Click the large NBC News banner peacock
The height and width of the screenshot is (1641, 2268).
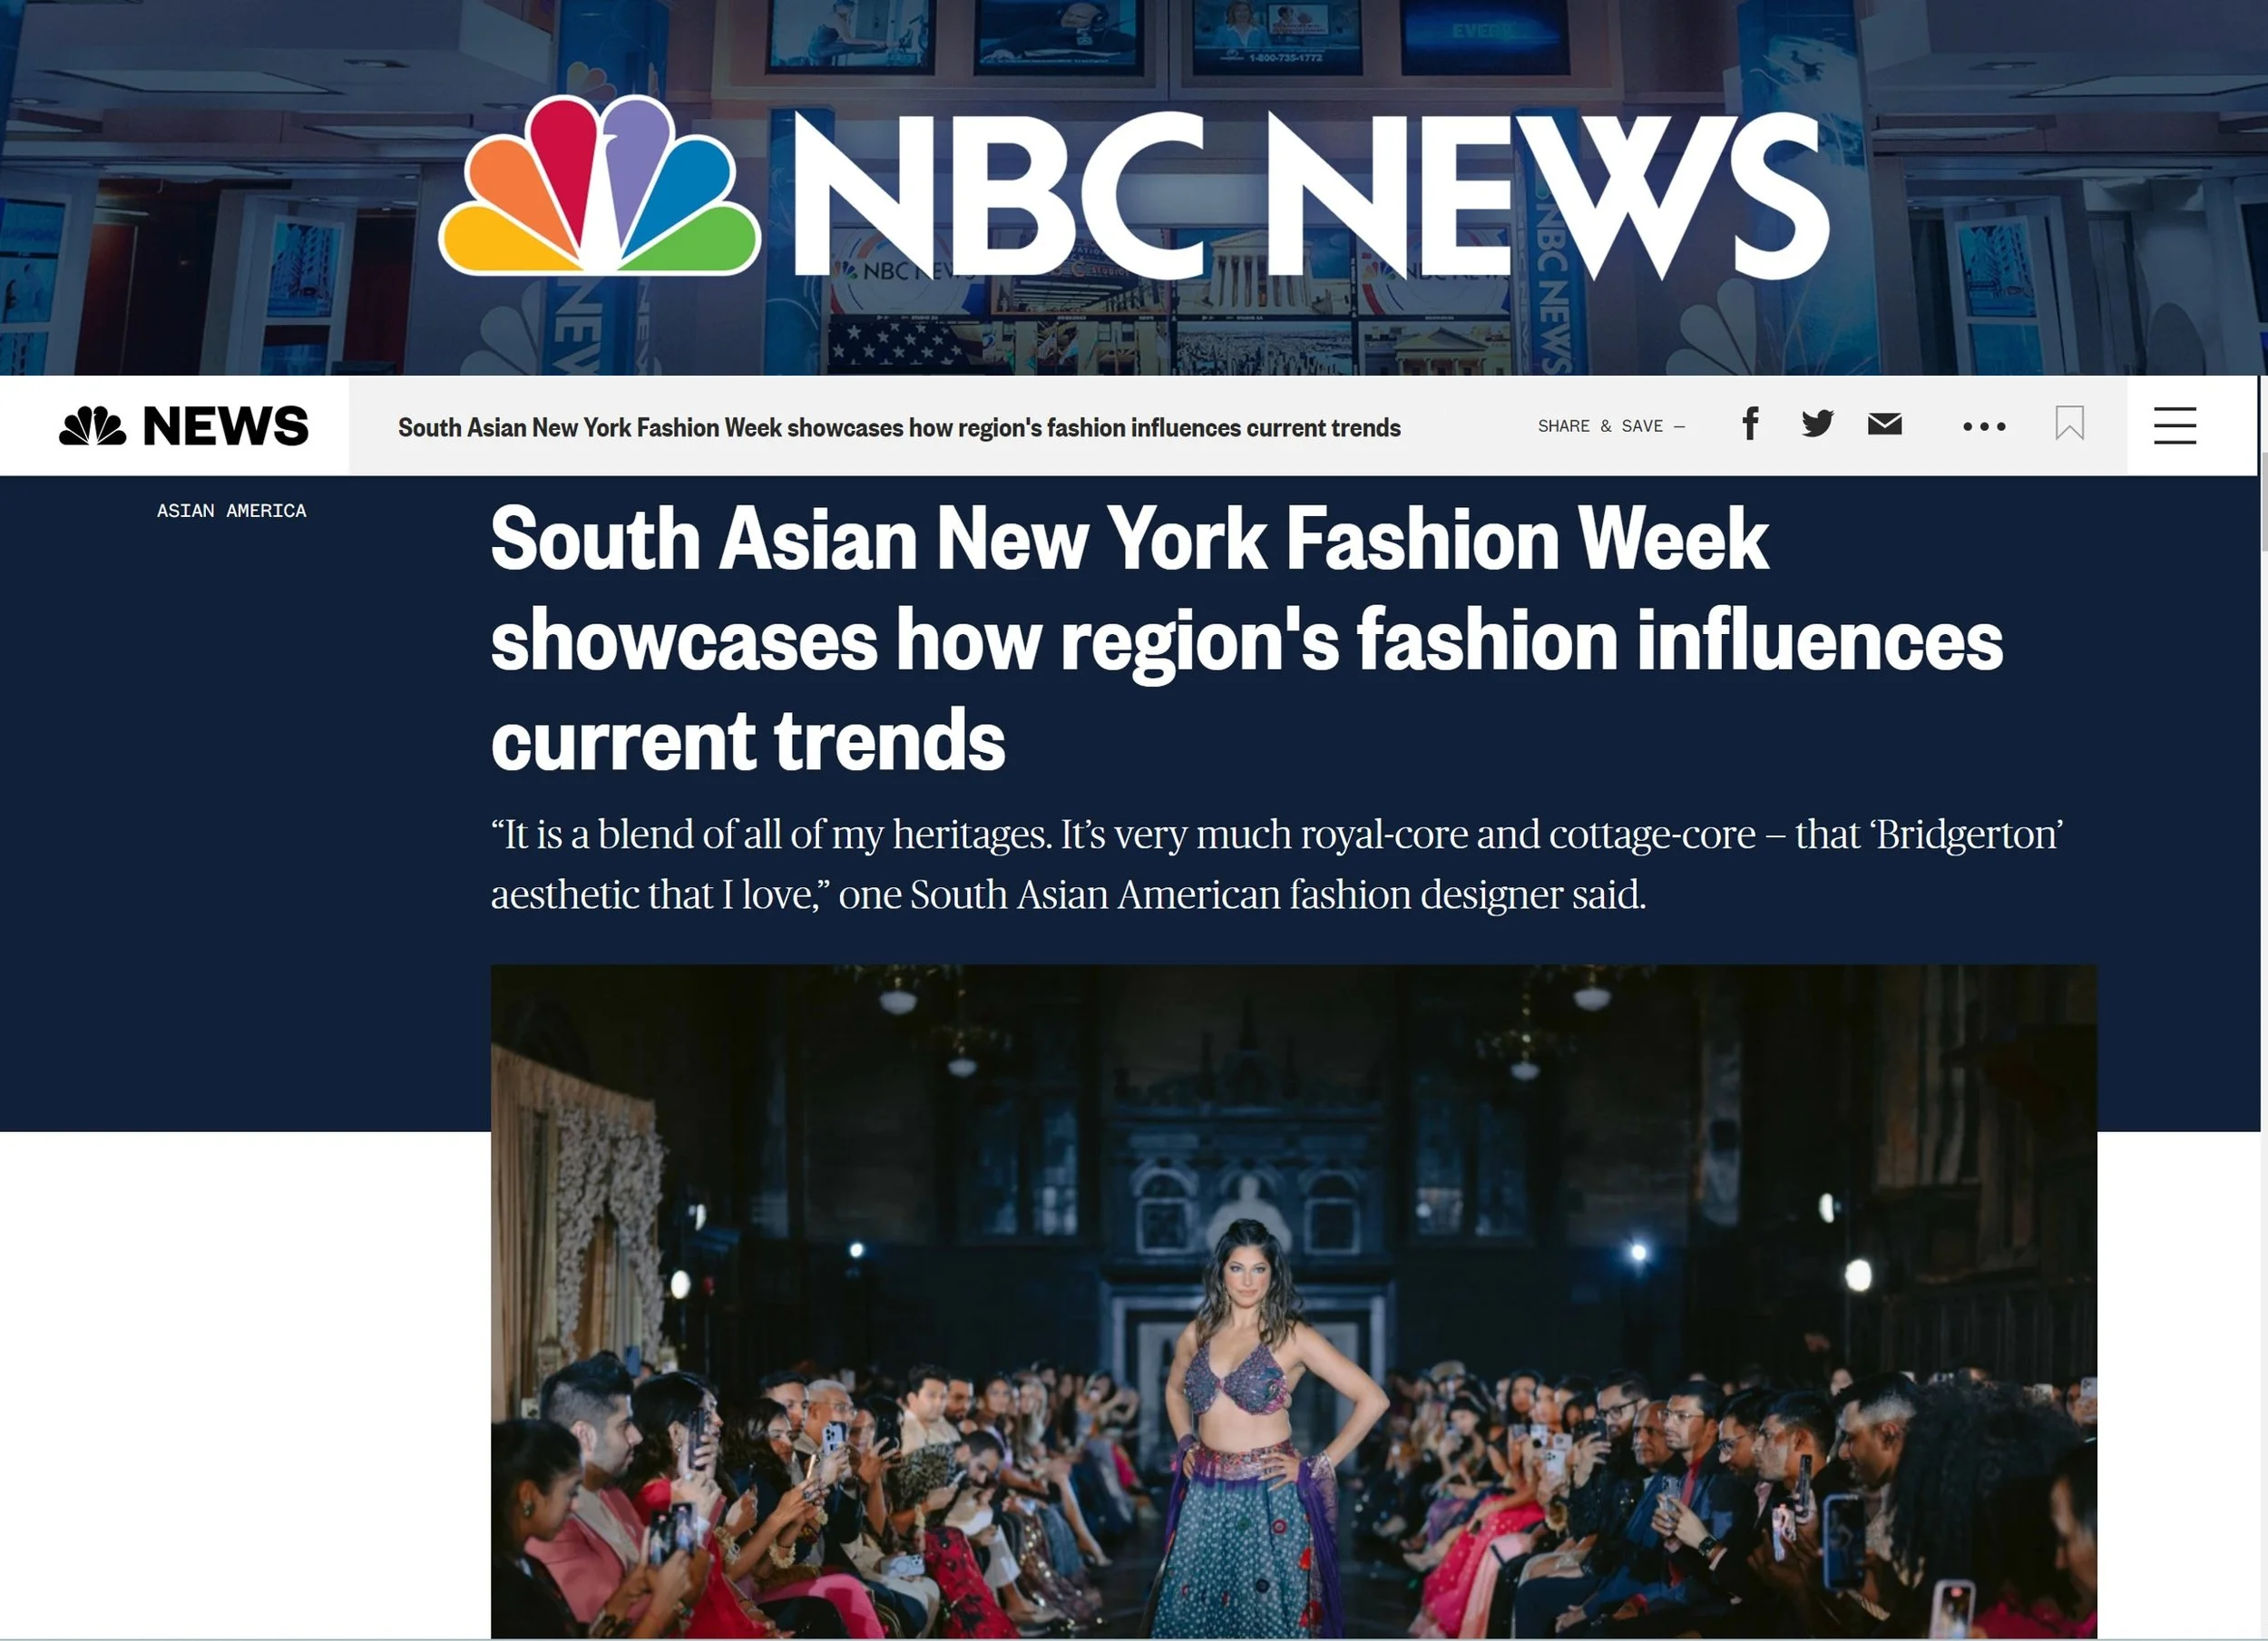[x=599, y=185]
